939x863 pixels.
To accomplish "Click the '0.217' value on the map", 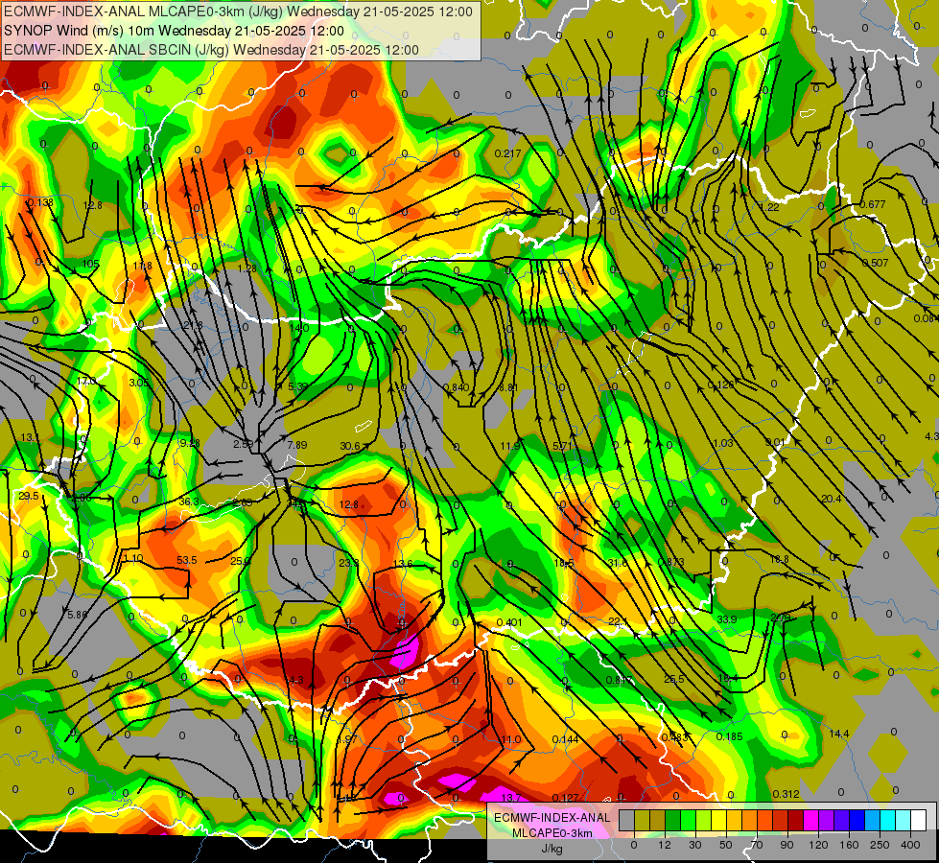I will (x=507, y=154).
